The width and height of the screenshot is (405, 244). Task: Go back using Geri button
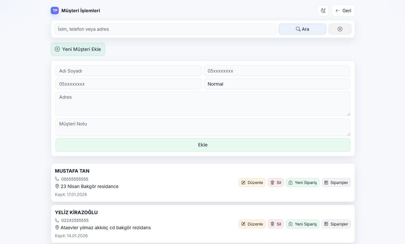click(343, 11)
